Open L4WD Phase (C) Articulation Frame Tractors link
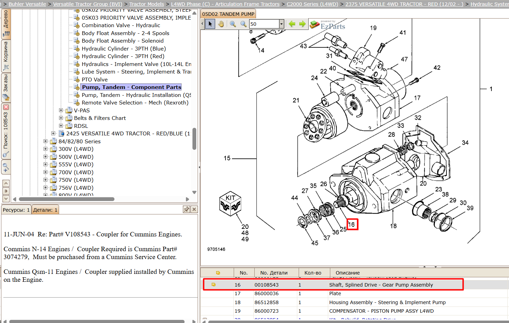Image resolution: width=509 pixels, height=323 pixels. pyautogui.click(x=225, y=4)
